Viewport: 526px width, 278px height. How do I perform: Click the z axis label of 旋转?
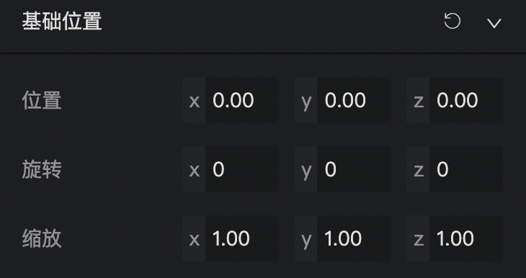pyautogui.click(x=418, y=169)
